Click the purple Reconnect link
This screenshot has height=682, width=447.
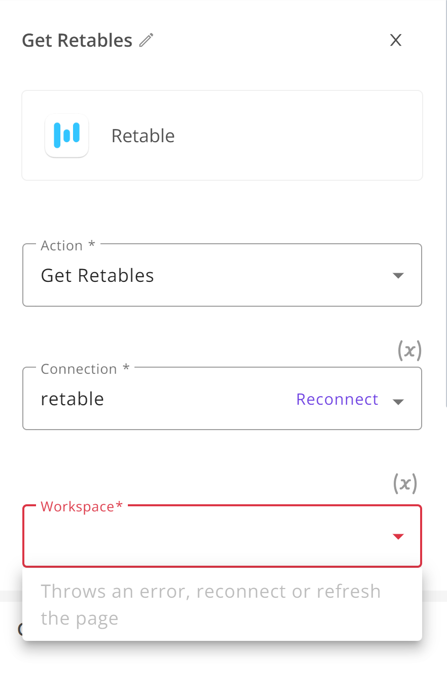pyautogui.click(x=337, y=400)
